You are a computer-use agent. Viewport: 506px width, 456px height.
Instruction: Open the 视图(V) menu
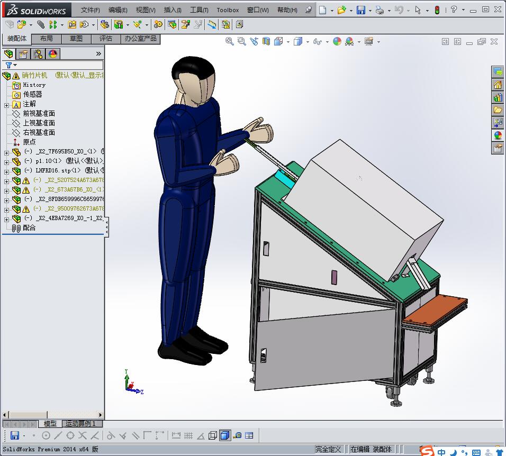coord(146,10)
